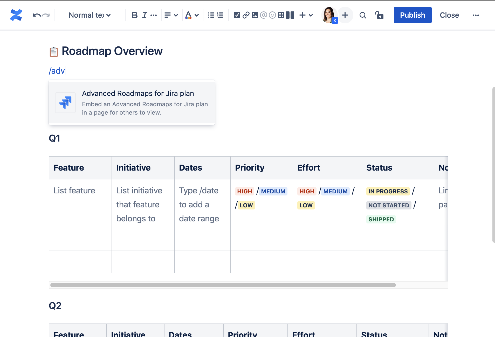495x337 pixels.
Task: Invite a collaborator with the plus button
Action: tap(345, 15)
